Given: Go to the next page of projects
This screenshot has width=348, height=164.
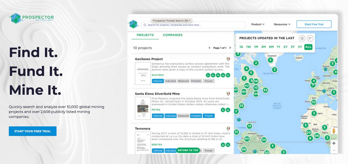Looking at the screenshot, I should (230, 48).
